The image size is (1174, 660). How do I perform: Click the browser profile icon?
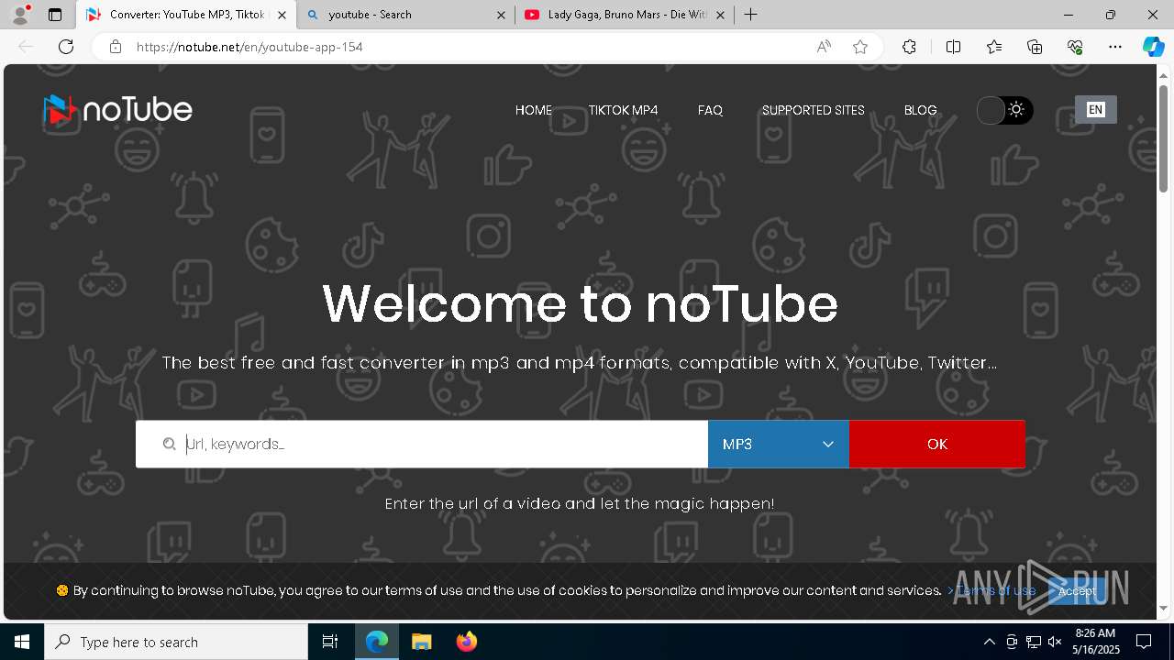(x=20, y=15)
